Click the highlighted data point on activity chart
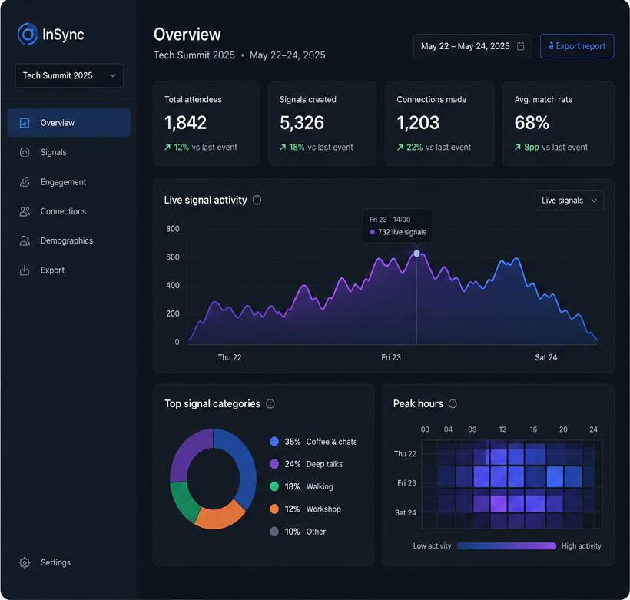This screenshot has height=600, width=630. pyautogui.click(x=416, y=254)
